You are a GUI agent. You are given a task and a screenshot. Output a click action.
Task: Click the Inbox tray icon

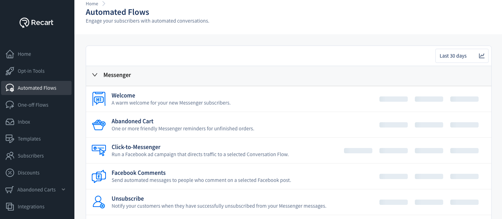point(10,122)
